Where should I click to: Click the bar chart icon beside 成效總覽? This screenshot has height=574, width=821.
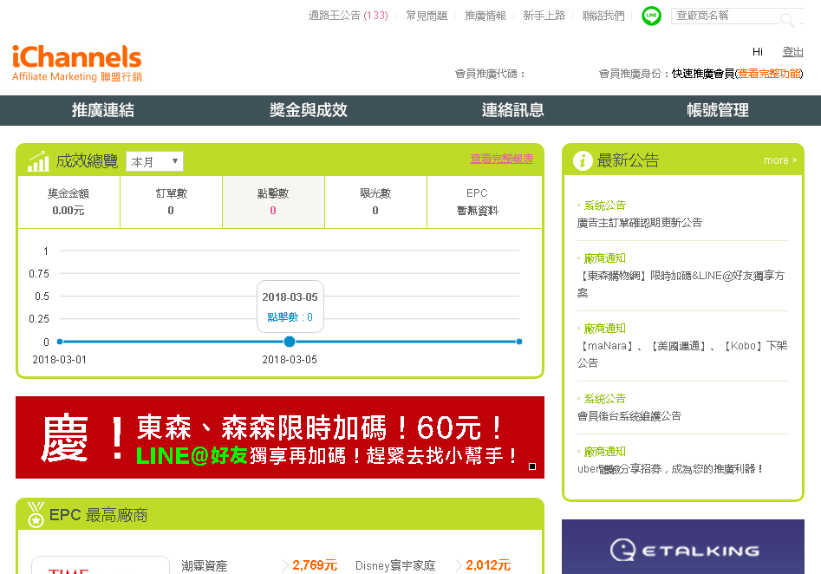point(38,160)
